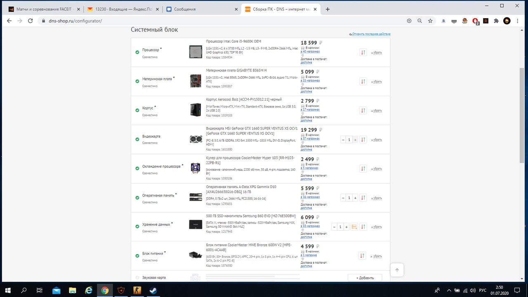Viewport: 528px width, 297px height.
Task: Open the Windows Start menu
Action: click(x=7, y=290)
